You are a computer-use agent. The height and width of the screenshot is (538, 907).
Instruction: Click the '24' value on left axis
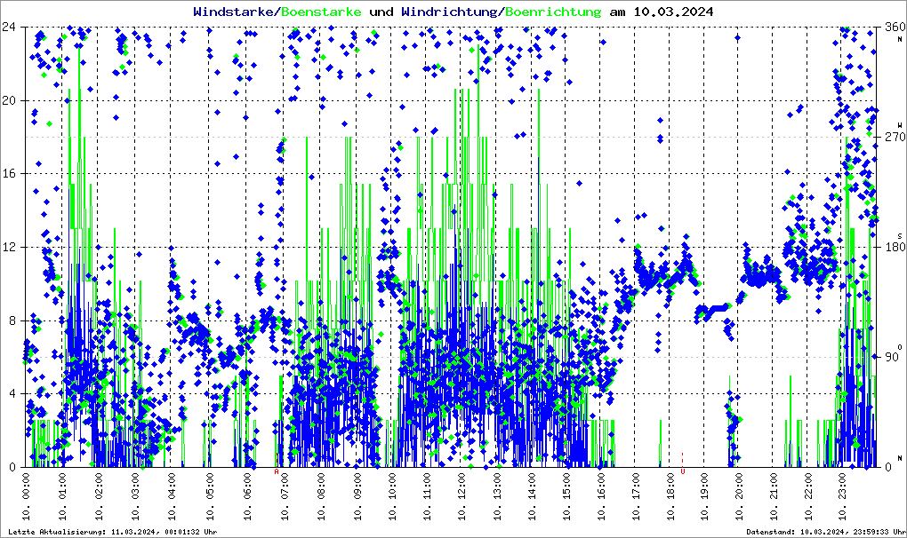pos(11,27)
